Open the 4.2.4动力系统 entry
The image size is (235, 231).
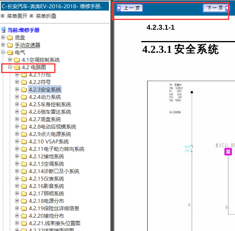45,97
